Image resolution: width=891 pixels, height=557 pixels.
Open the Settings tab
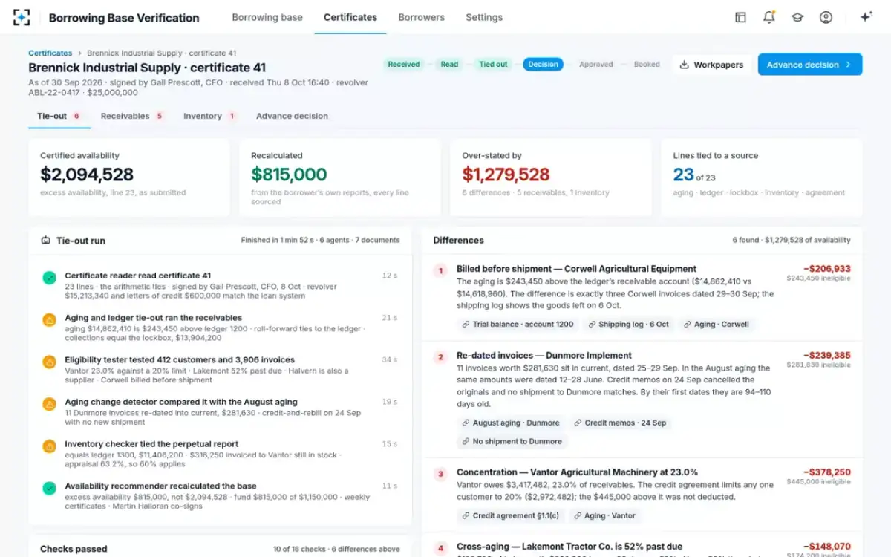pyautogui.click(x=484, y=17)
